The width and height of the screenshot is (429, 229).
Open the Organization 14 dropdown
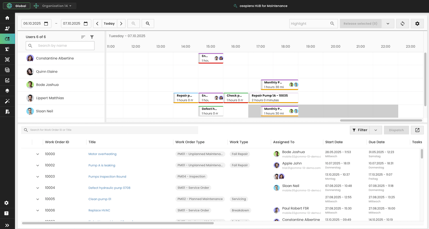coord(54,5)
